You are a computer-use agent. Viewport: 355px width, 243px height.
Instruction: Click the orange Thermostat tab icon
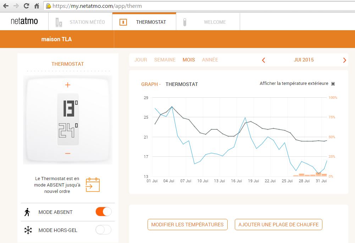[123, 22]
